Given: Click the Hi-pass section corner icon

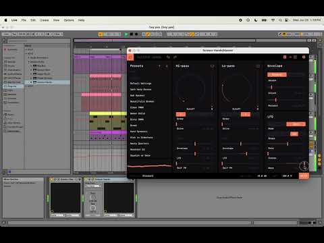Looking at the screenshot, I should point(212,66).
